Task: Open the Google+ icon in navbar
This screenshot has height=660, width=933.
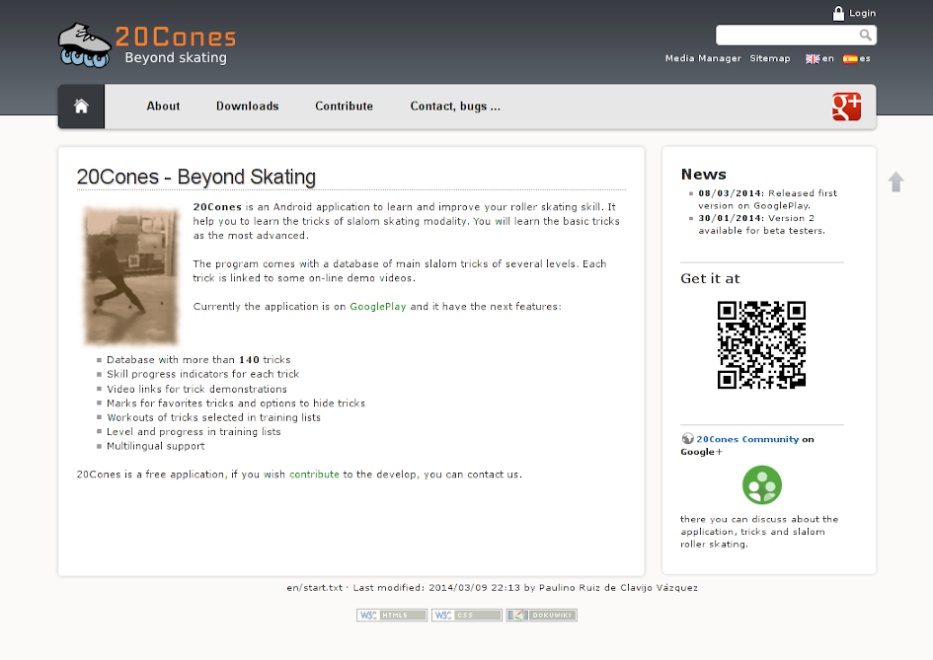Action: pyautogui.click(x=846, y=107)
